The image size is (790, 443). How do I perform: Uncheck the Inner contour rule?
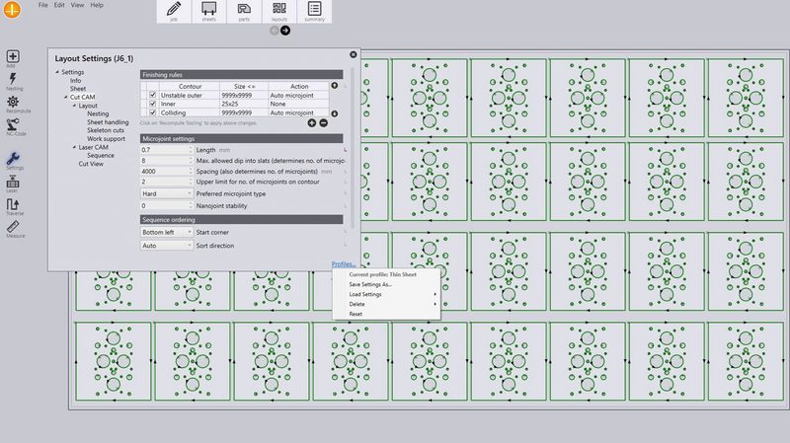[152, 104]
